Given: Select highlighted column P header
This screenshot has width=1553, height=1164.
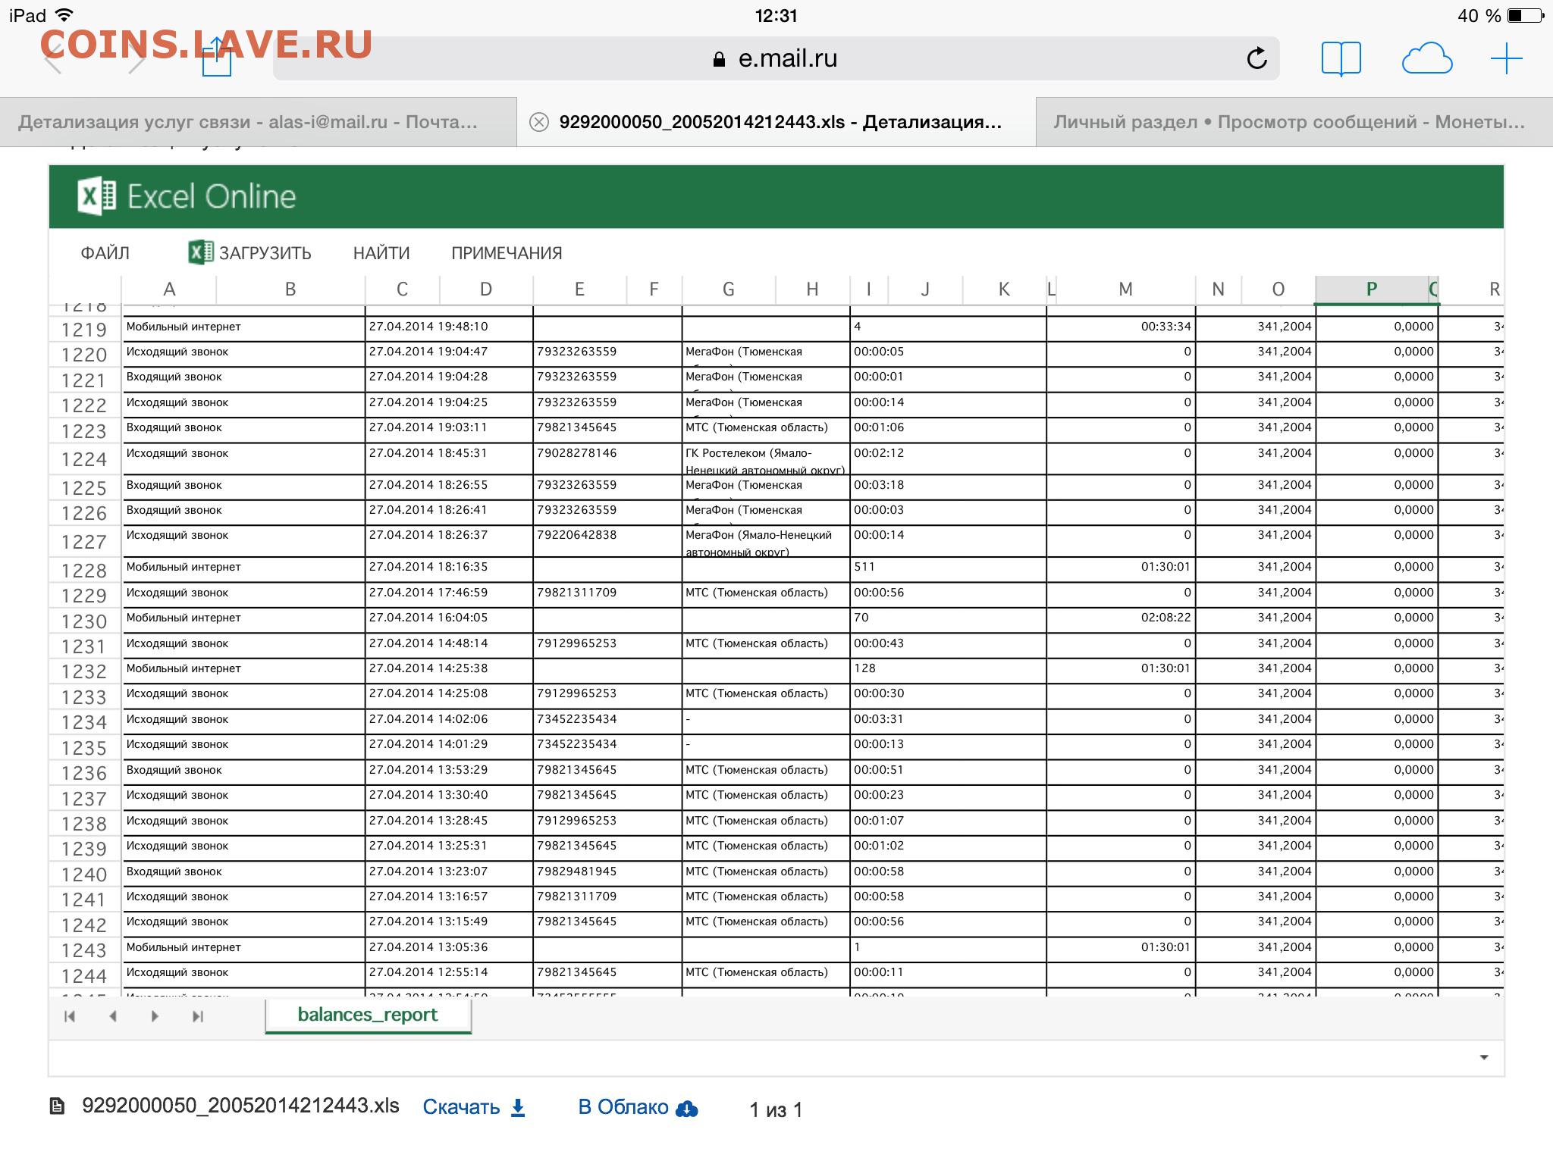Looking at the screenshot, I should pyautogui.click(x=1371, y=289).
